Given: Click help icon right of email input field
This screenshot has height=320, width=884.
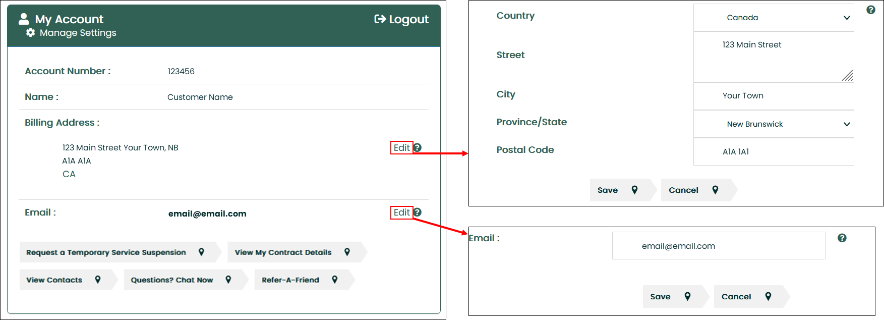Looking at the screenshot, I should [x=842, y=238].
